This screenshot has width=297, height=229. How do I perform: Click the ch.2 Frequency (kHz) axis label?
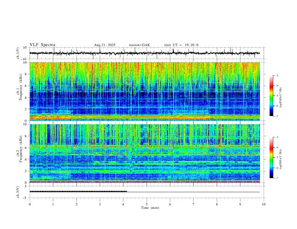click(x=20, y=149)
